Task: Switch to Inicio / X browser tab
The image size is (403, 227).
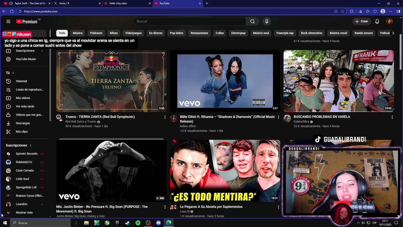Action: (77, 3)
